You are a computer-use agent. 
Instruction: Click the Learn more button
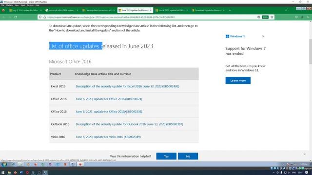(x=238, y=81)
